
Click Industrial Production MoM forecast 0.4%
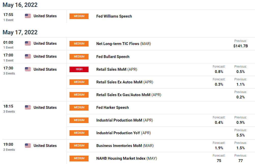219,123
